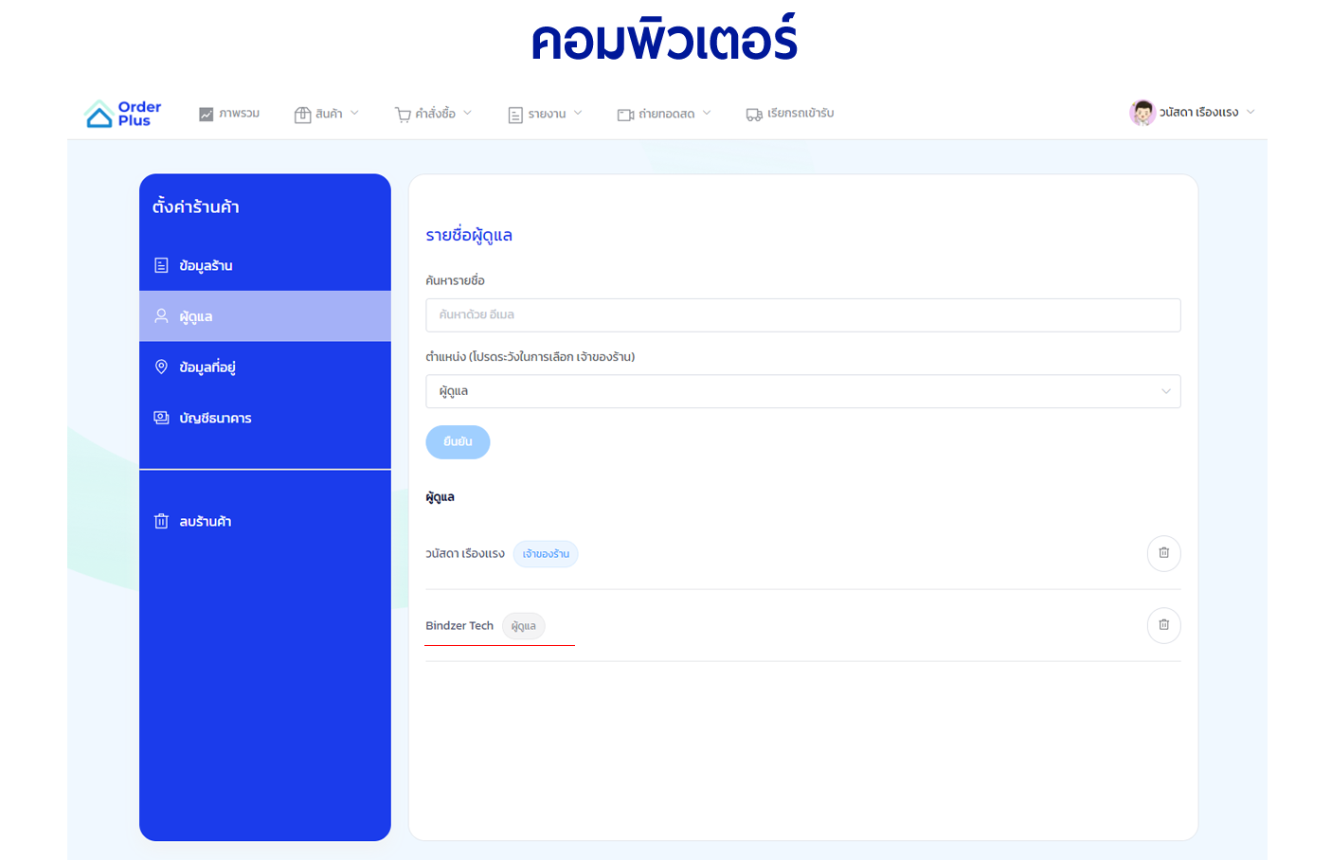Open the ภาพรวม menu item
Image resolution: width=1331 pixels, height=860 pixels.
point(229,114)
